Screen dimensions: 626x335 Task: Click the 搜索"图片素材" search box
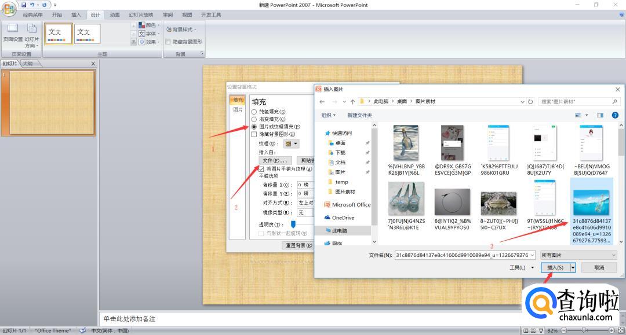579,102
